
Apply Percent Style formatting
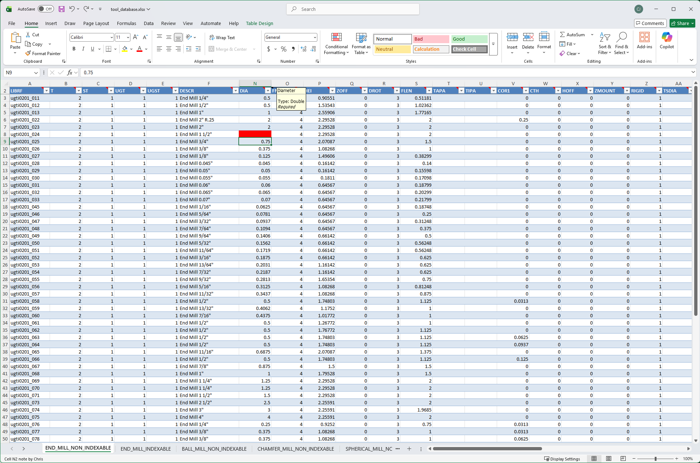click(x=283, y=49)
